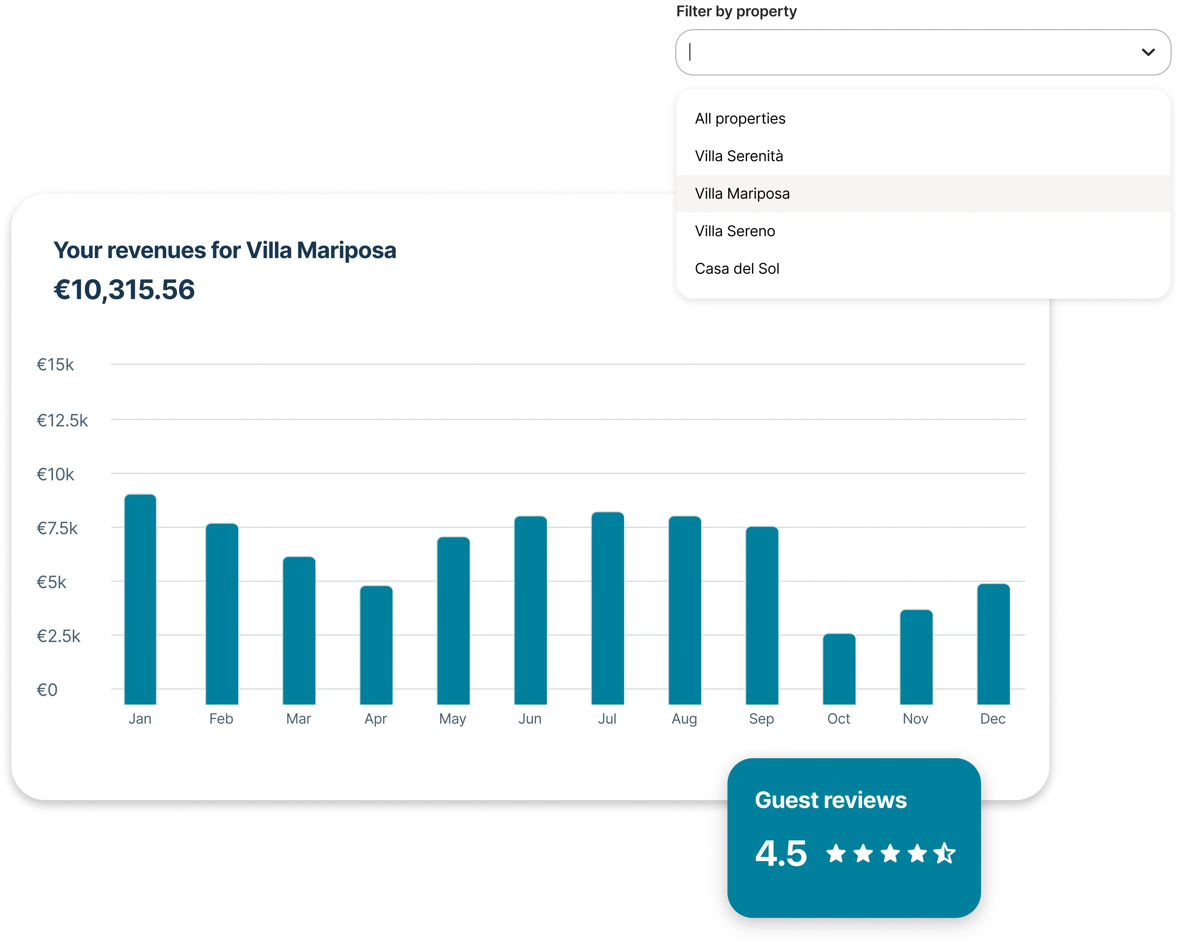Choose Casa del Sol option
The image size is (1180, 952).
(x=737, y=269)
